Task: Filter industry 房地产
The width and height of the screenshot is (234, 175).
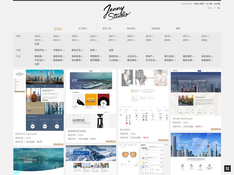Action: (x=150, y=56)
